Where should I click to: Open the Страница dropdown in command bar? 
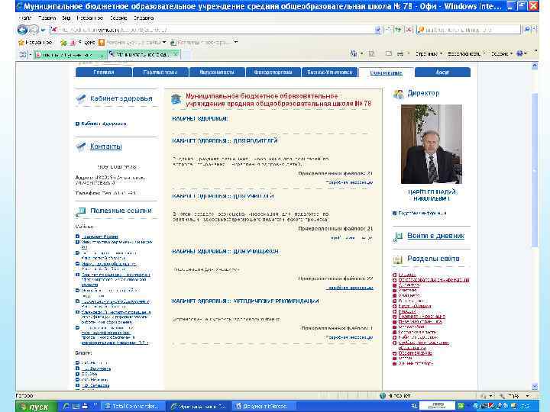[429, 53]
